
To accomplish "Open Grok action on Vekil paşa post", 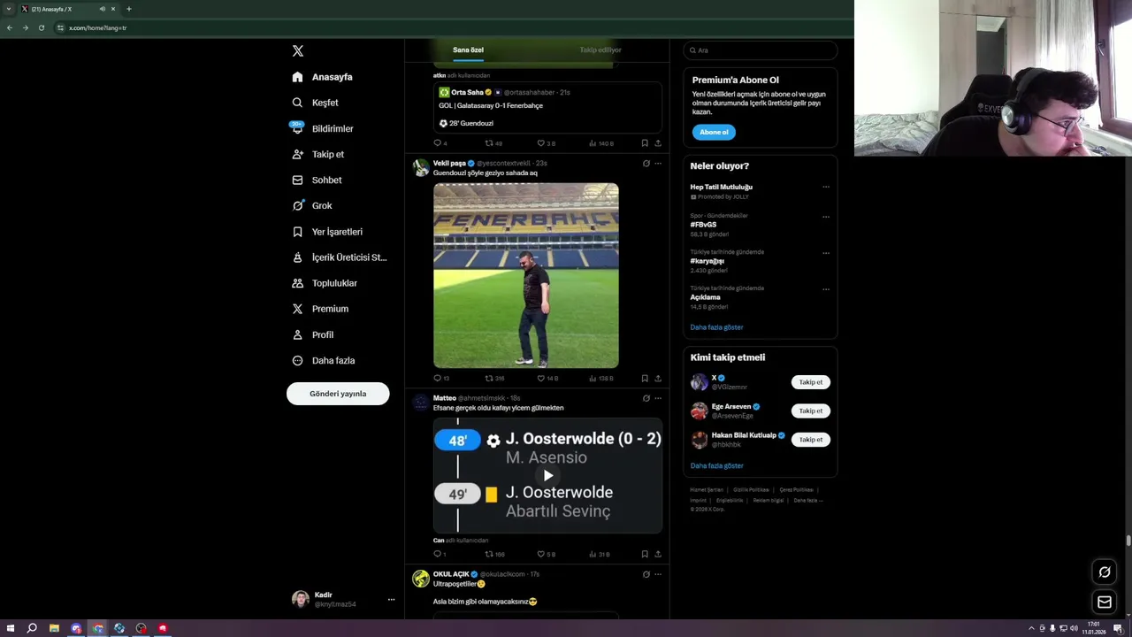I will (646, 164).
